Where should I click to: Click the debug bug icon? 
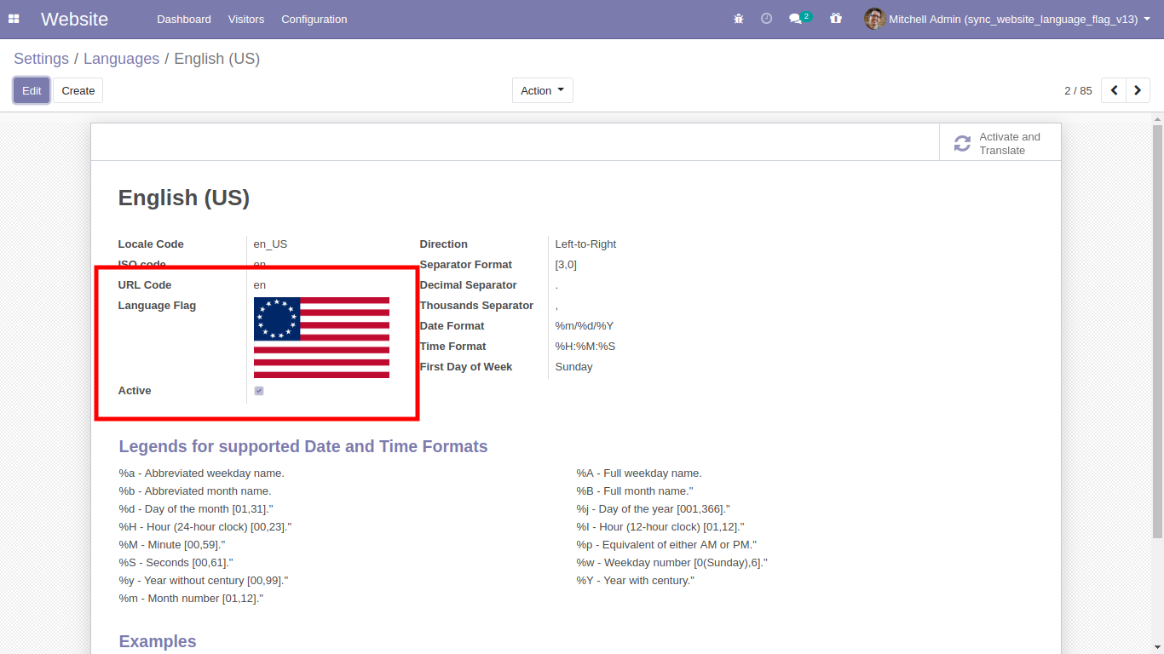point(739,19)
